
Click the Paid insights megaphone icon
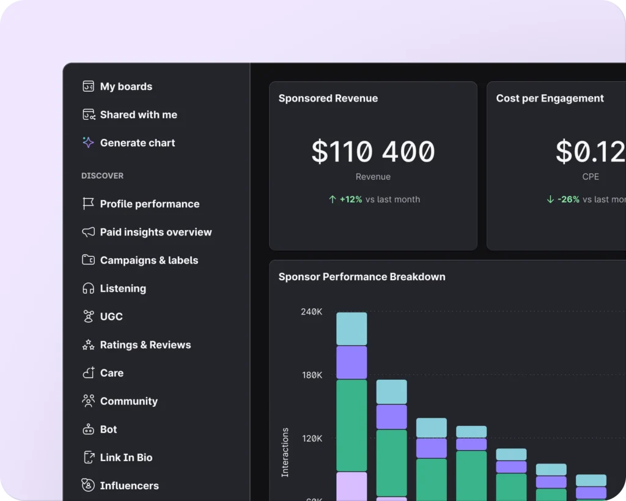coord(88,232)
